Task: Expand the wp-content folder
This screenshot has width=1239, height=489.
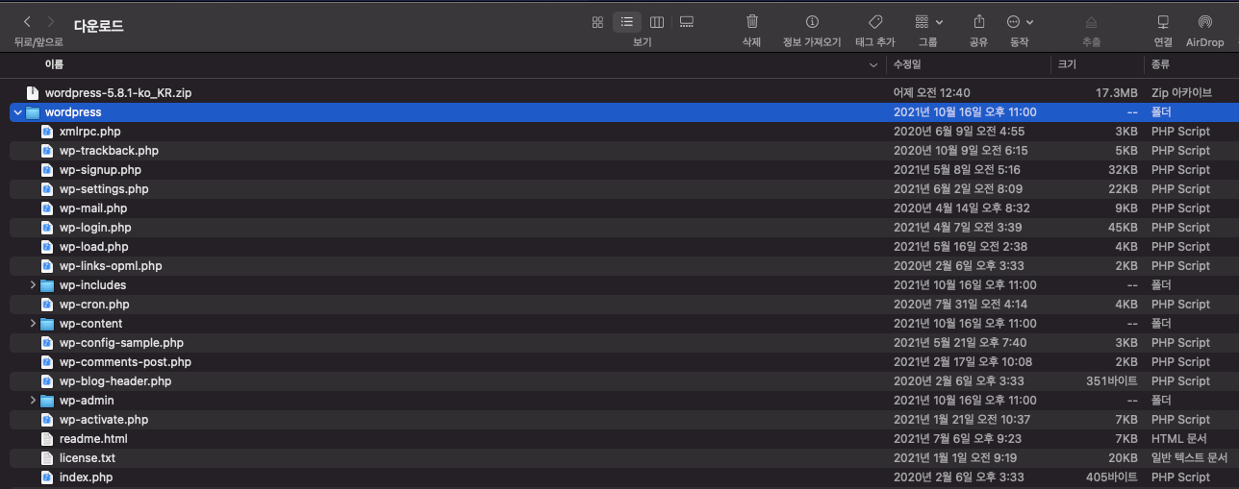Action: click(x=33, y=324)
